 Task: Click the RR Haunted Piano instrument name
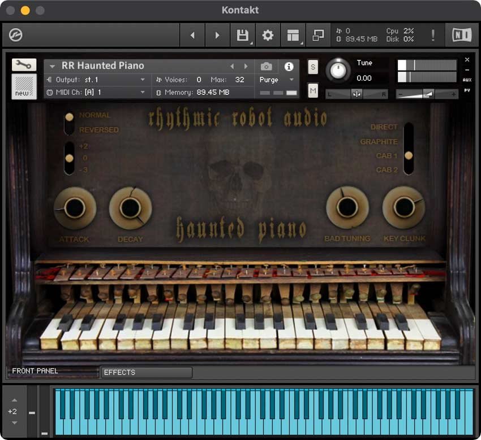[x=103, y=66]
